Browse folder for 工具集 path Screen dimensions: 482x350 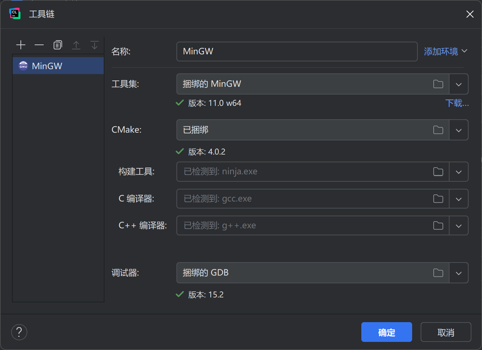tap(438, 84)
